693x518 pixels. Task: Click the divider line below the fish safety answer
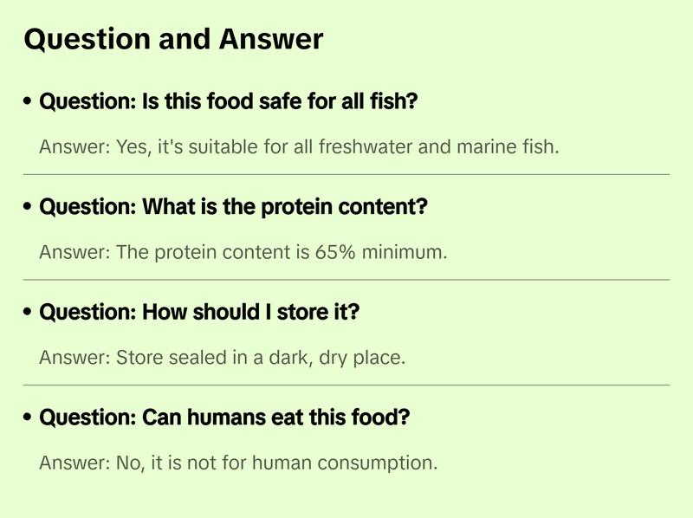coord(346,174)
